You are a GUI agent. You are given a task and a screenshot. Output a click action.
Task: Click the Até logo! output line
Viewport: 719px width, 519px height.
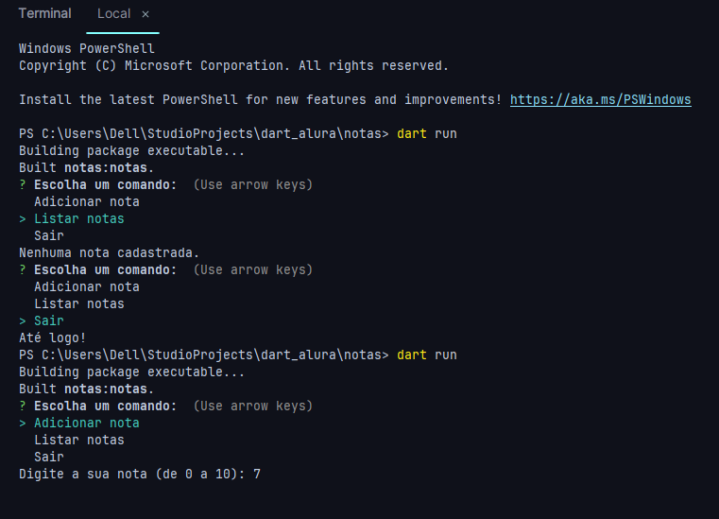(52, 337)
